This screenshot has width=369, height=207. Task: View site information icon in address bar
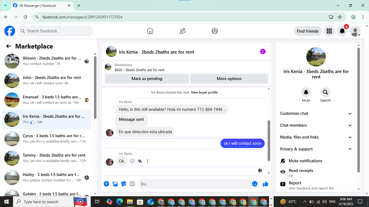(x=37, y=17)
